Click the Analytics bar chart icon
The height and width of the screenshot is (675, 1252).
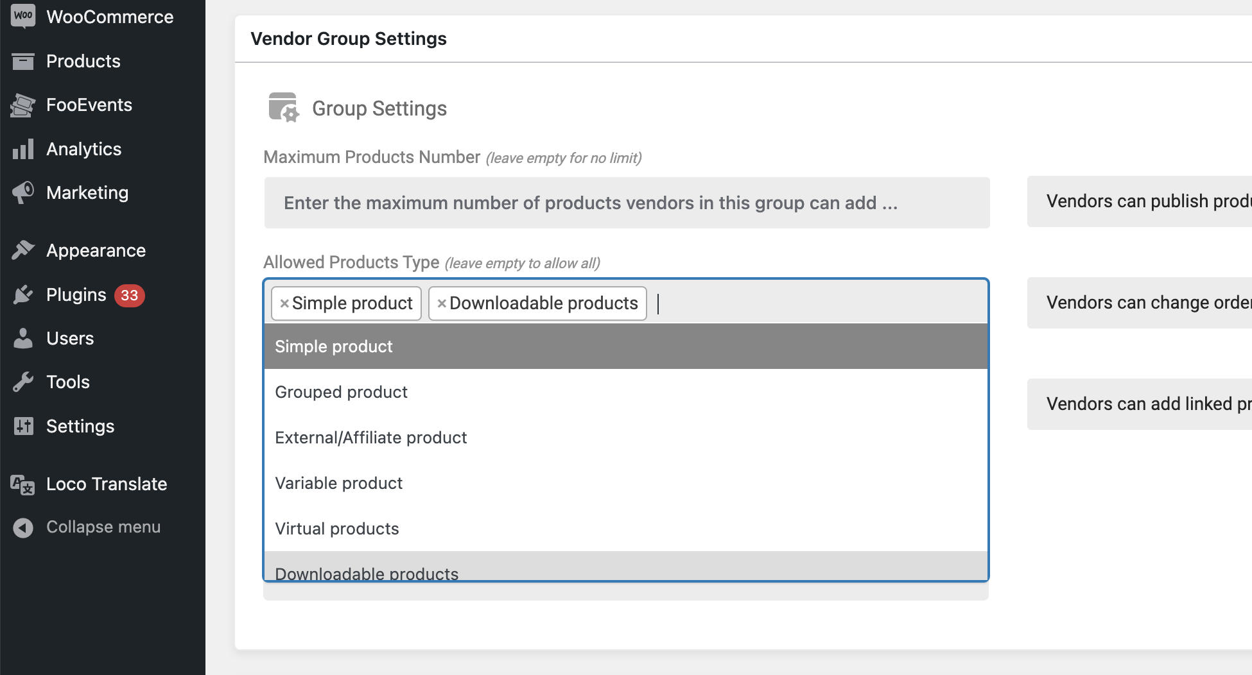click(23, 150)
